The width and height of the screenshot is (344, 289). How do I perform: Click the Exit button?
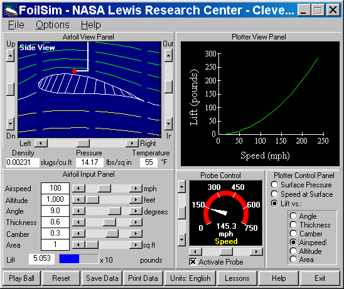coord(320,278)
